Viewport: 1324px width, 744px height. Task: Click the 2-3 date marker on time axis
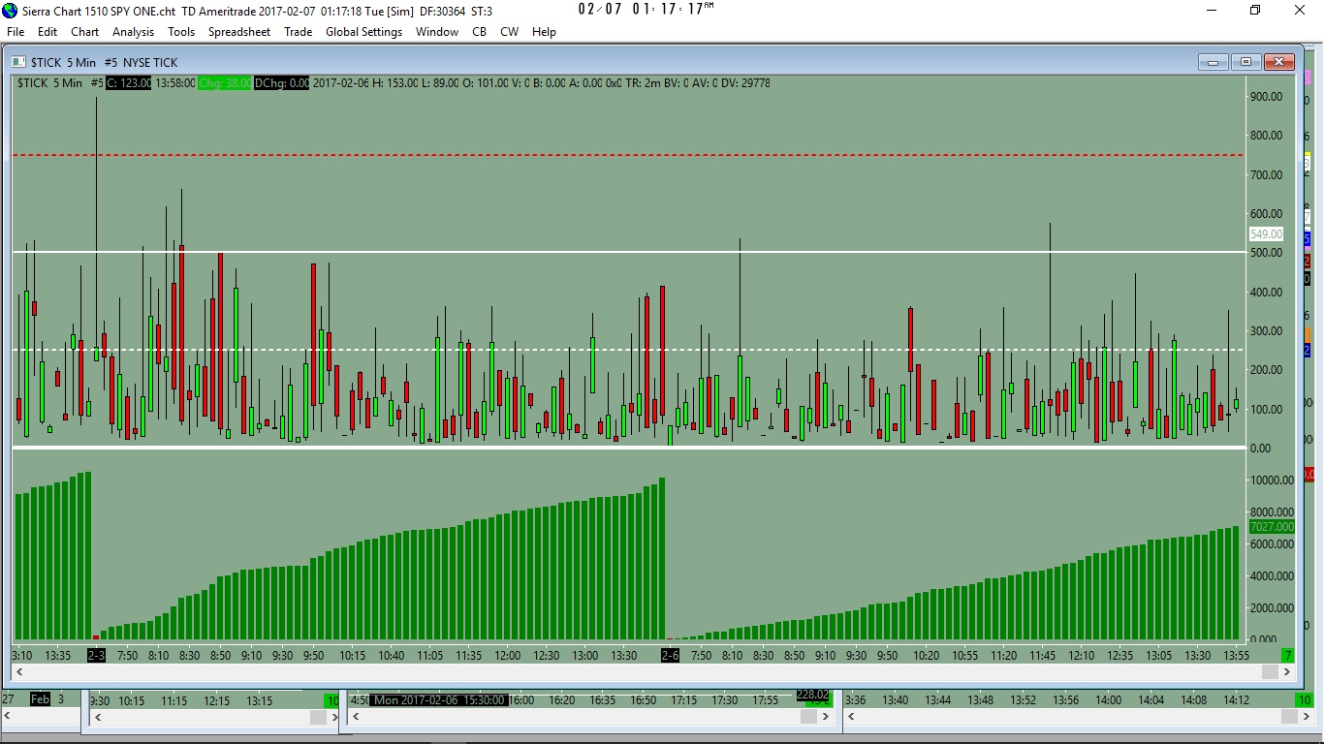pos(96,656)
